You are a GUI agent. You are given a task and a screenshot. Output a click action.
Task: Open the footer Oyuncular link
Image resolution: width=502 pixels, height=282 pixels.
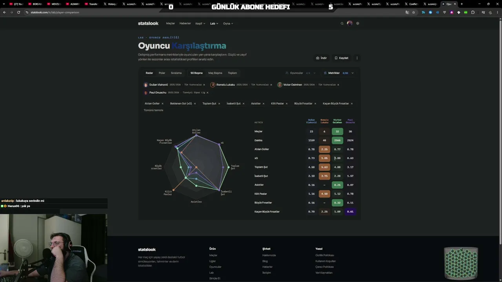coord(215,267)
